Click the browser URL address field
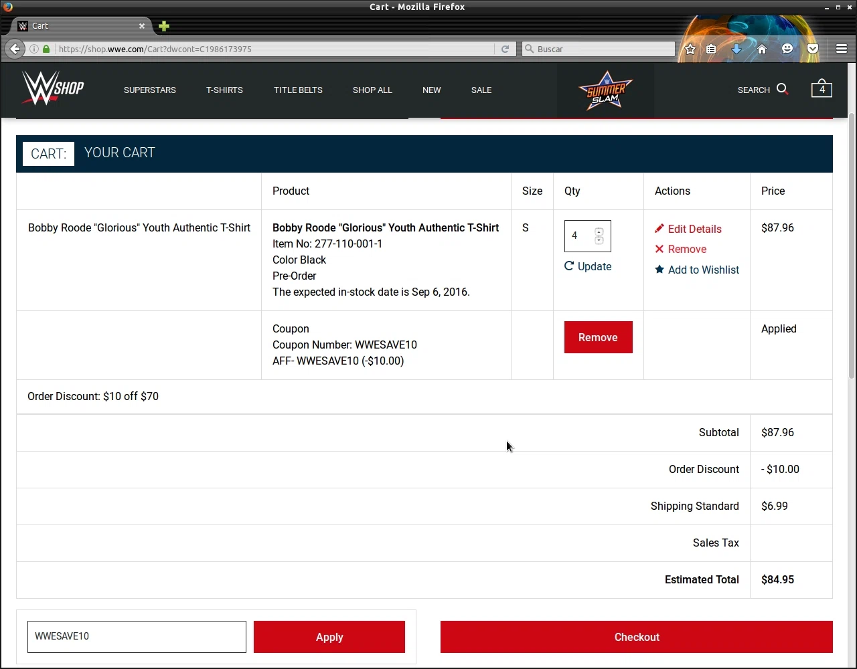 [x=275, y=49]
